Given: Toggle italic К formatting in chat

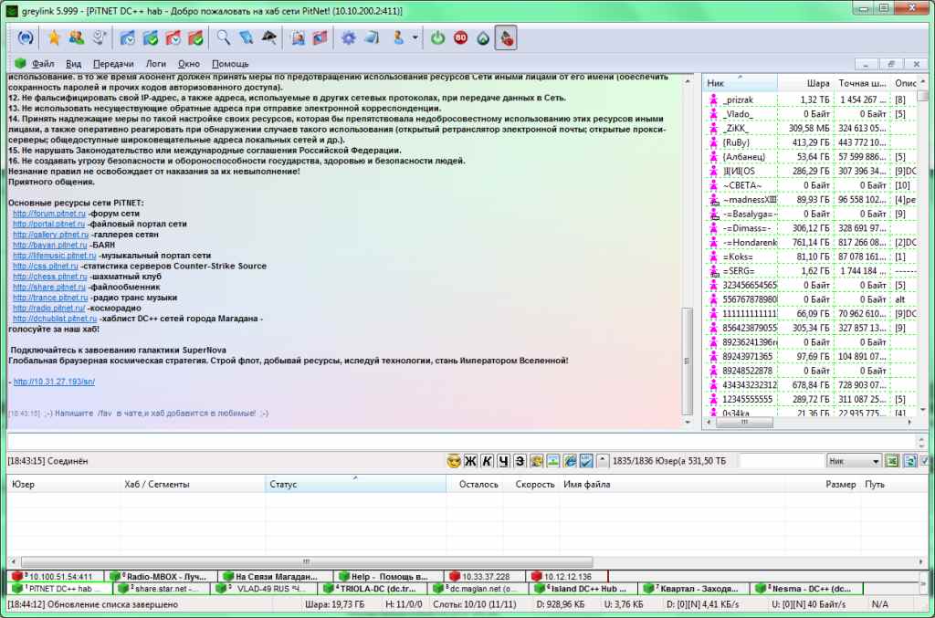Looking at the screenshot, I should coord(487,461).
